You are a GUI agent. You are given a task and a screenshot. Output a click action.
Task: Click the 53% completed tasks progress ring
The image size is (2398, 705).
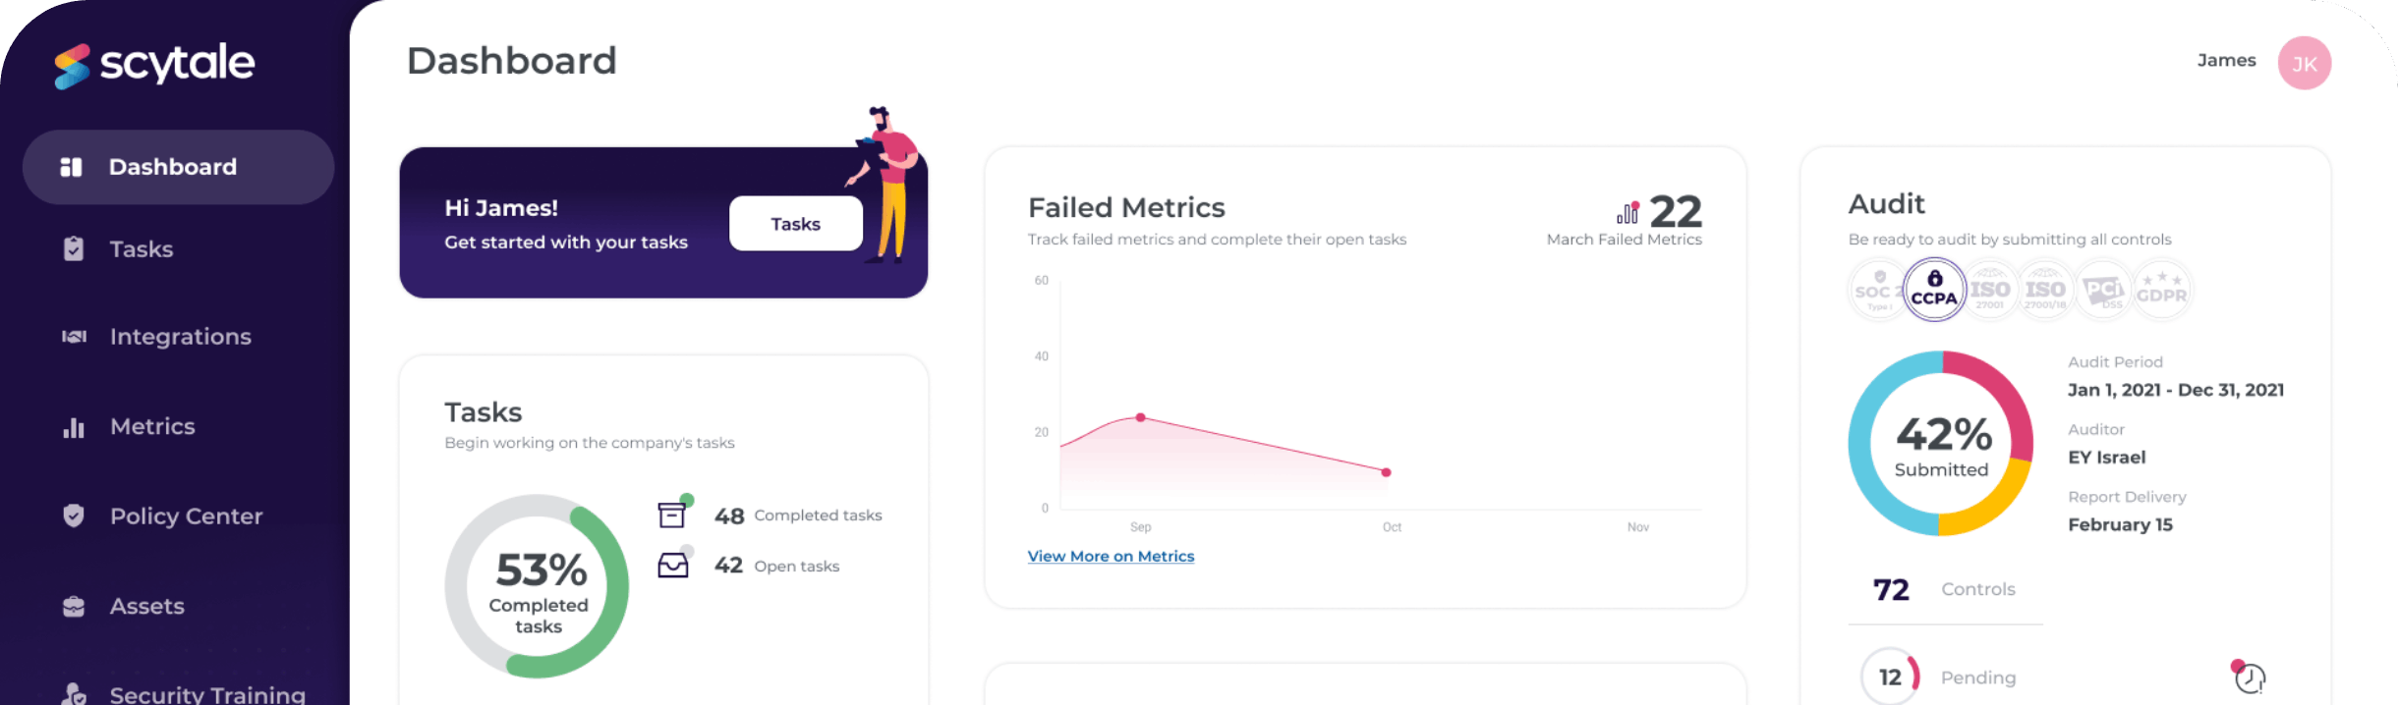(537, 586)
